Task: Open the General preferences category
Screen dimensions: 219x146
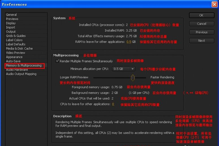Action: [11, 15]
